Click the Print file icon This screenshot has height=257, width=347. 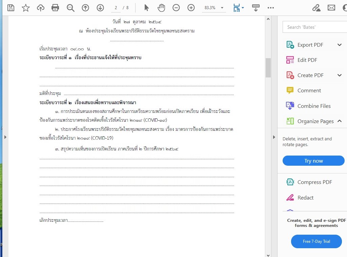[55, 8]
